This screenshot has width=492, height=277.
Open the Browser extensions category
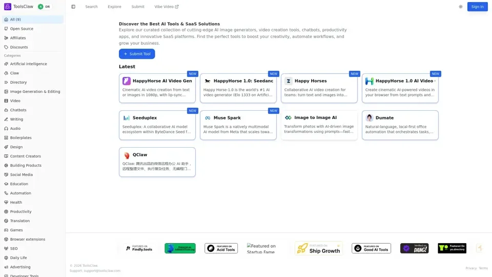point(33,240)
